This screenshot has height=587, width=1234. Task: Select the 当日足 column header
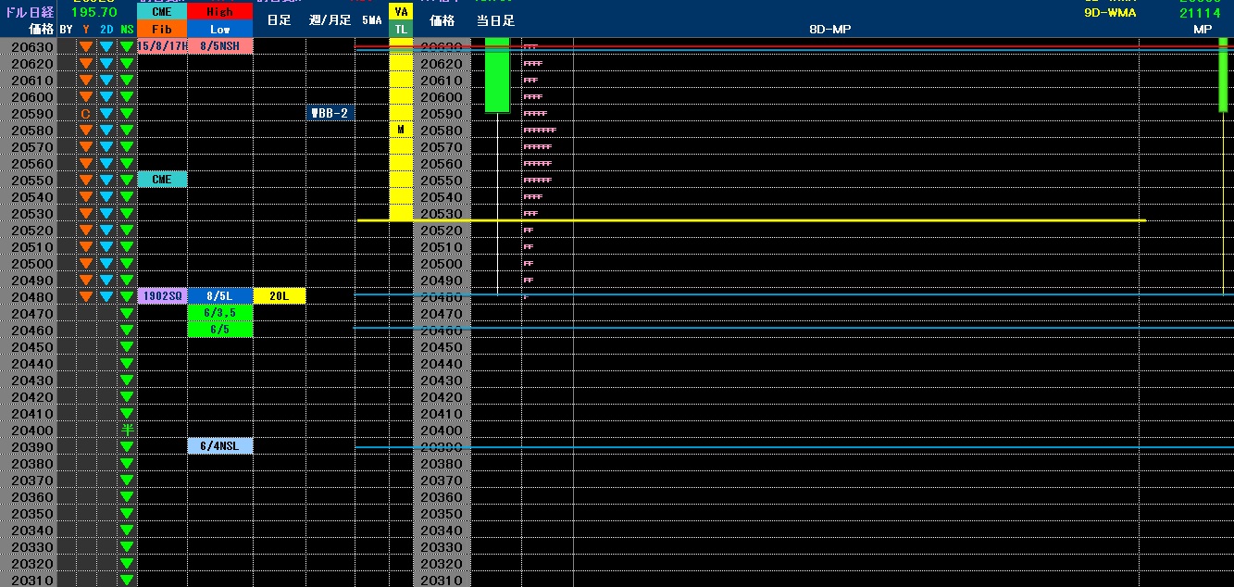point(496,20)
